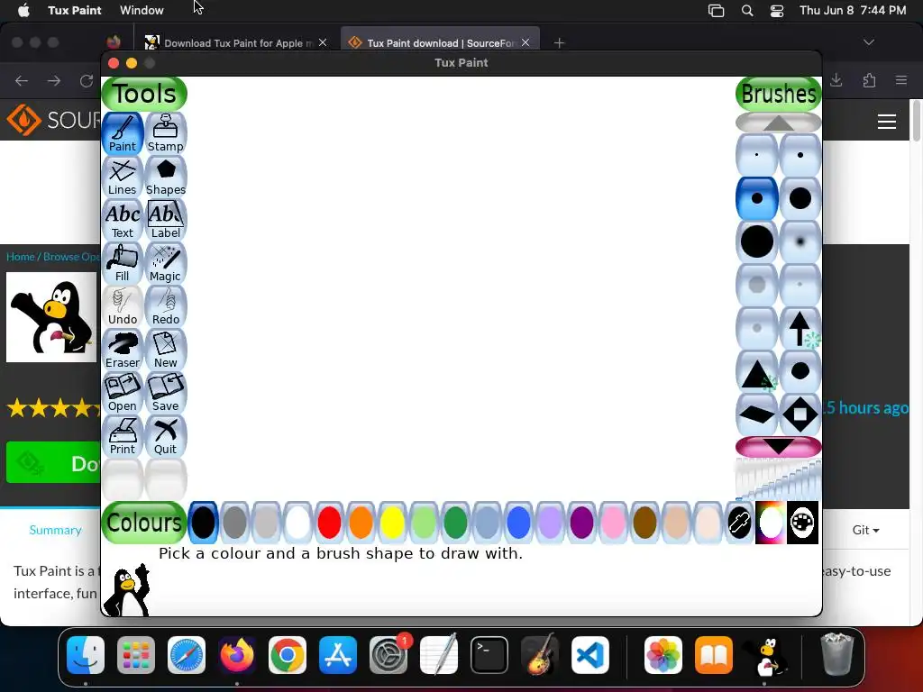Open the Apple menu
Image resolution: width=923 pixels, height=692 pixels.
coord(23,10)
